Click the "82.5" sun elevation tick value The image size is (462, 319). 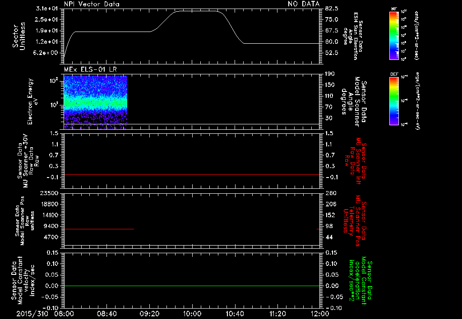(x=332, y=9)
